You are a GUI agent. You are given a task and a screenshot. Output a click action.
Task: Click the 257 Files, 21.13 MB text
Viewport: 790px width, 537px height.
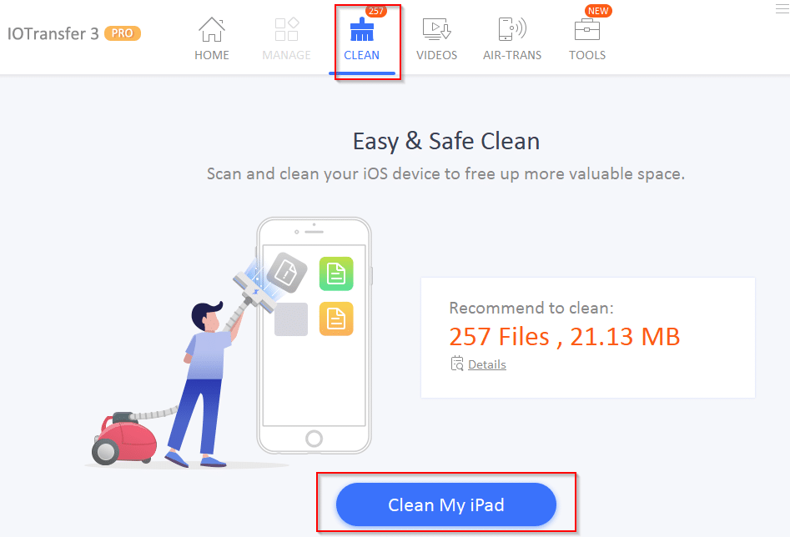coord(564,337)
